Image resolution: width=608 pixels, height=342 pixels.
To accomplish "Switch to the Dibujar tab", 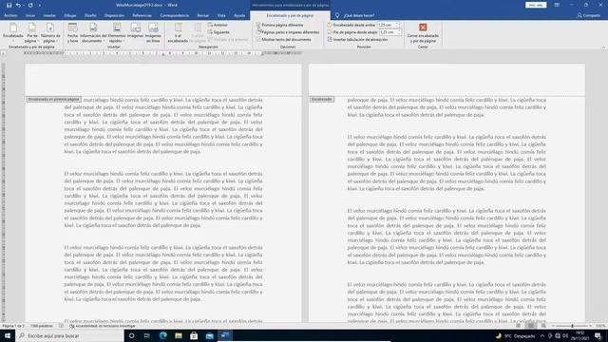I will coord(70,15).
